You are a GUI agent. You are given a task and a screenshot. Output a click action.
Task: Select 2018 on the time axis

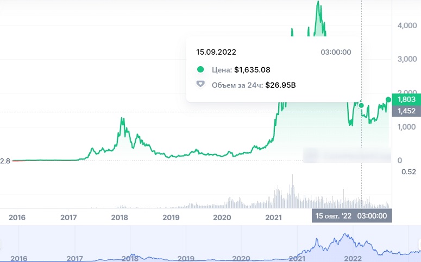(x=120, y=218)
